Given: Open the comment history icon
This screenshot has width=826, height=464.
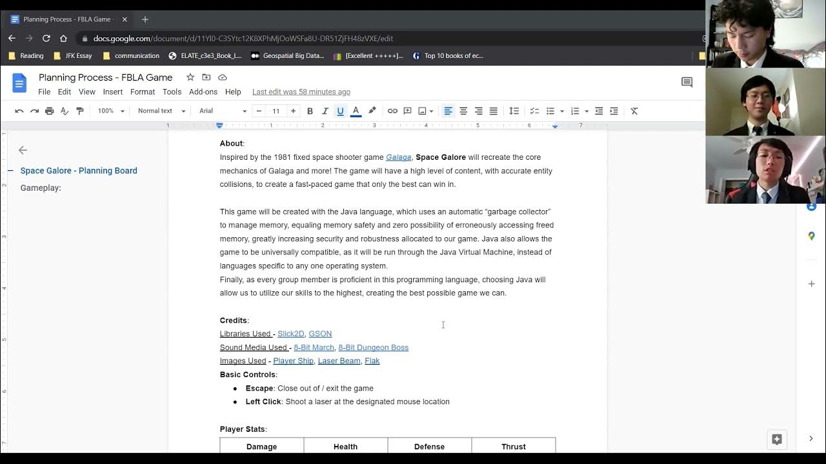Looking at the screenshot, I should 687,82.
